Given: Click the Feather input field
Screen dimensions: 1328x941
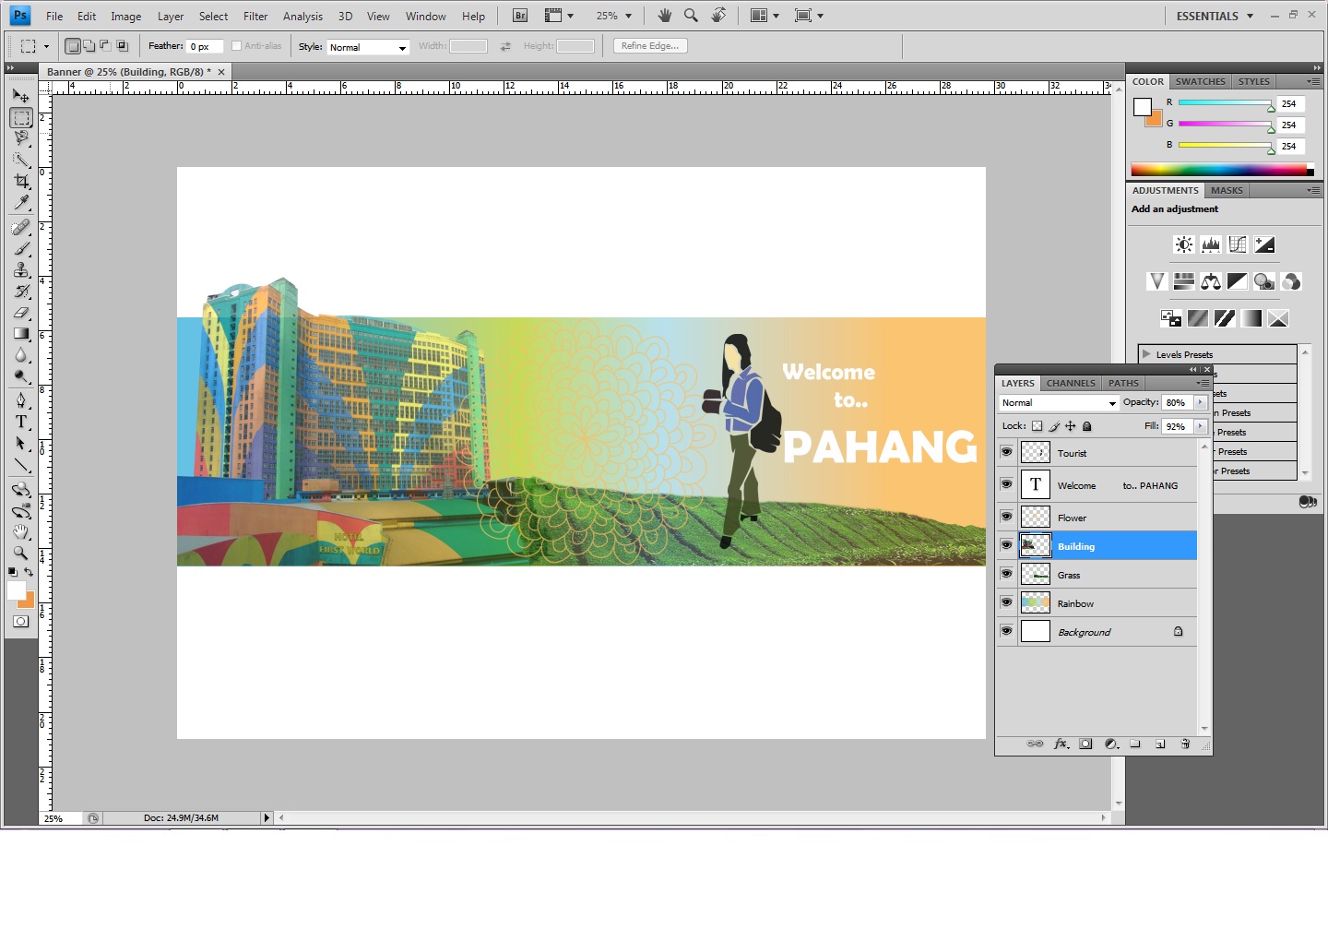Looking at the screenshot, I should coord(205,46).
